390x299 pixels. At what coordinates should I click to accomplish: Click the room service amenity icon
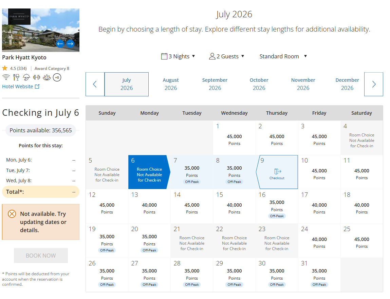tap(26, 77)
